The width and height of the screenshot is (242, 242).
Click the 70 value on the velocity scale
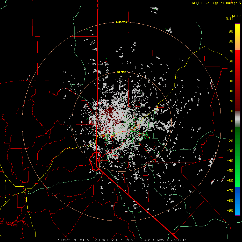tap(231, 51)
